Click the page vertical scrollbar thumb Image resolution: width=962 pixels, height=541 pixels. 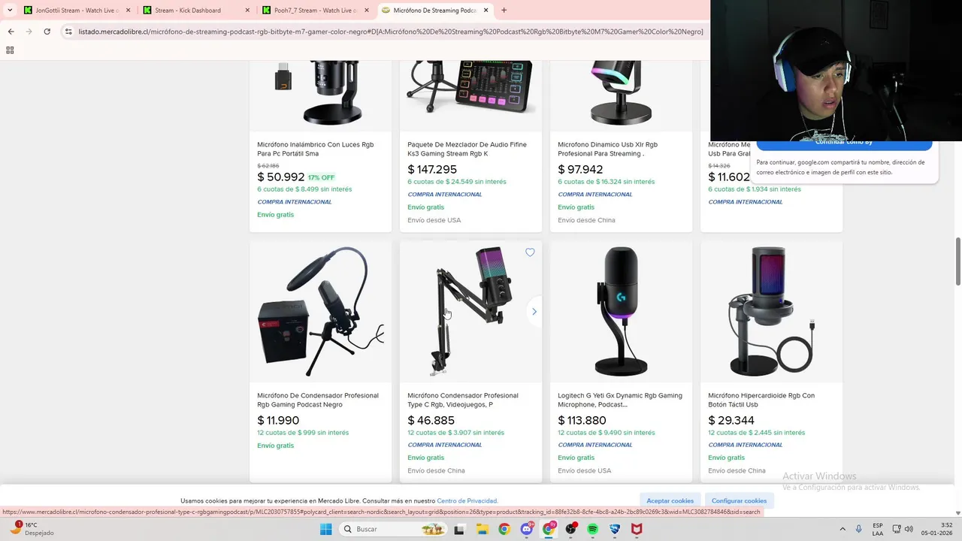pyautogui.click(x=957, y=261)
